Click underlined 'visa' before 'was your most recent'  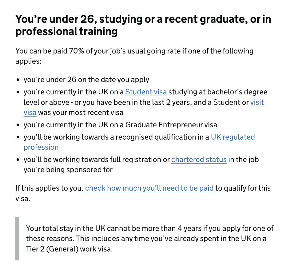(x=30, y=113)
